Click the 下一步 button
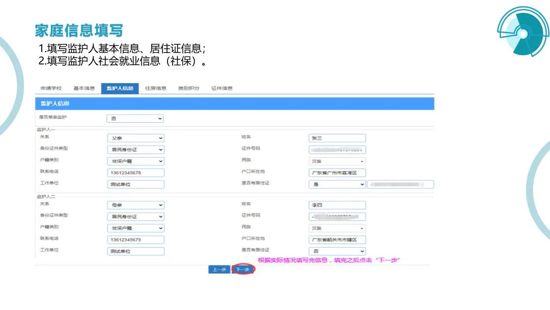 click(x=243, y=269)
